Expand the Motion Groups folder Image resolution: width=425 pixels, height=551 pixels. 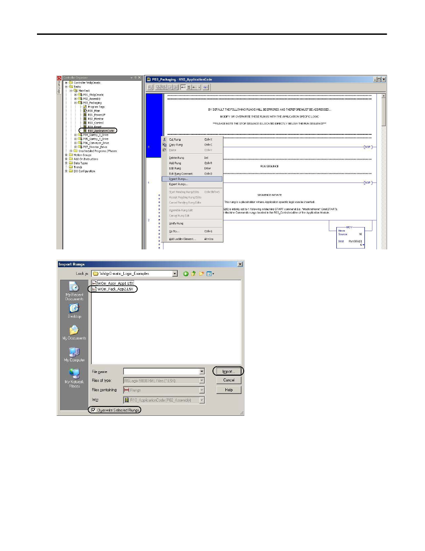[66, 155]
